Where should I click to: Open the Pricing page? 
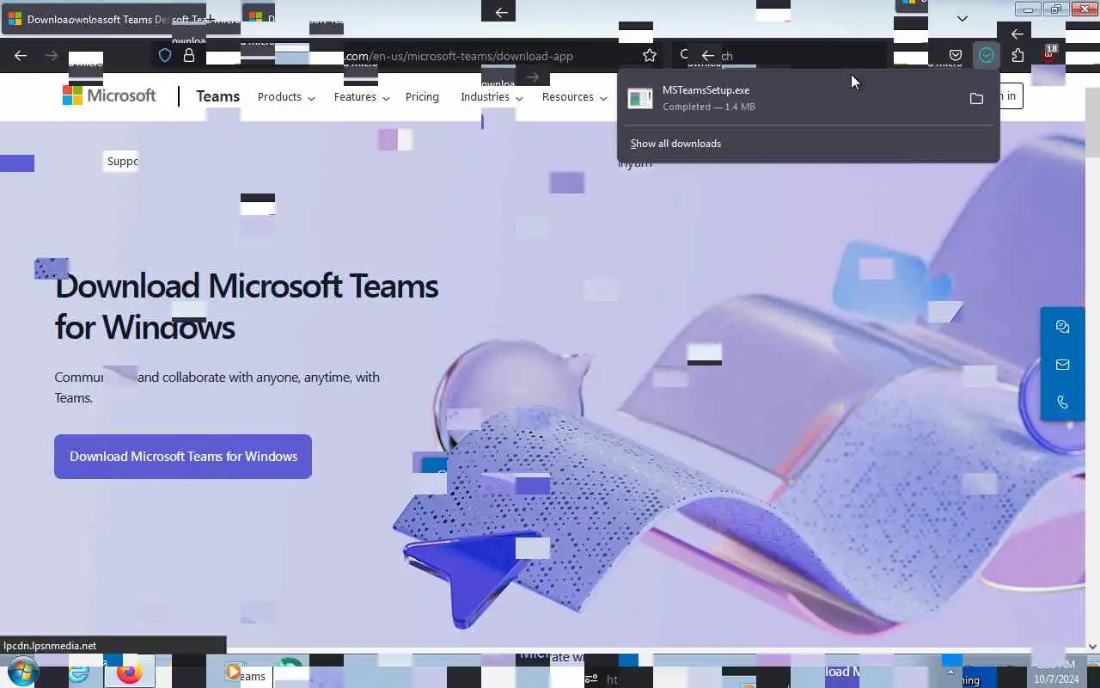click(422, 97)
